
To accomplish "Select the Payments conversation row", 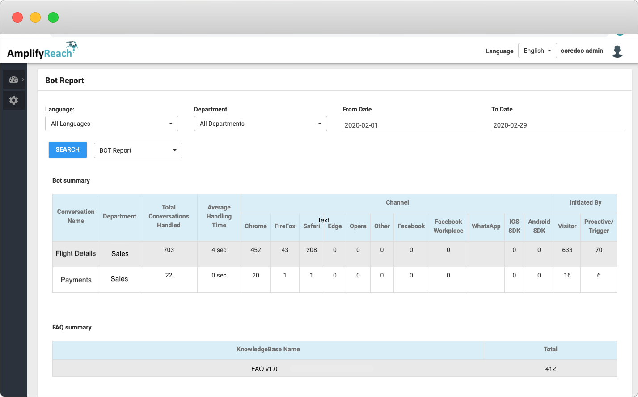I will (76, 280).
